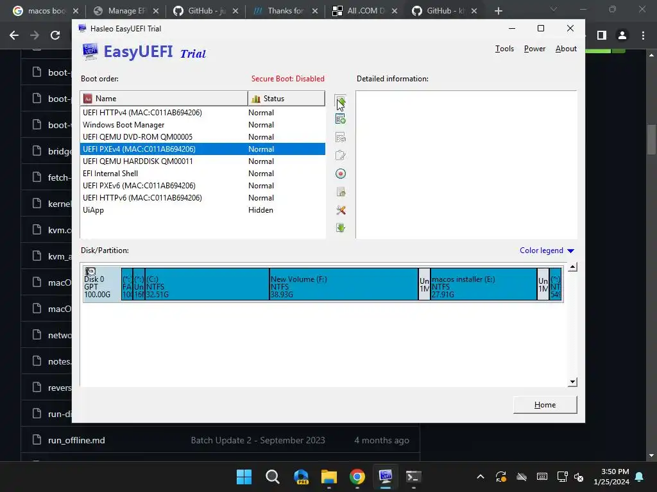Show hidden system tray icons

[481, 477]
